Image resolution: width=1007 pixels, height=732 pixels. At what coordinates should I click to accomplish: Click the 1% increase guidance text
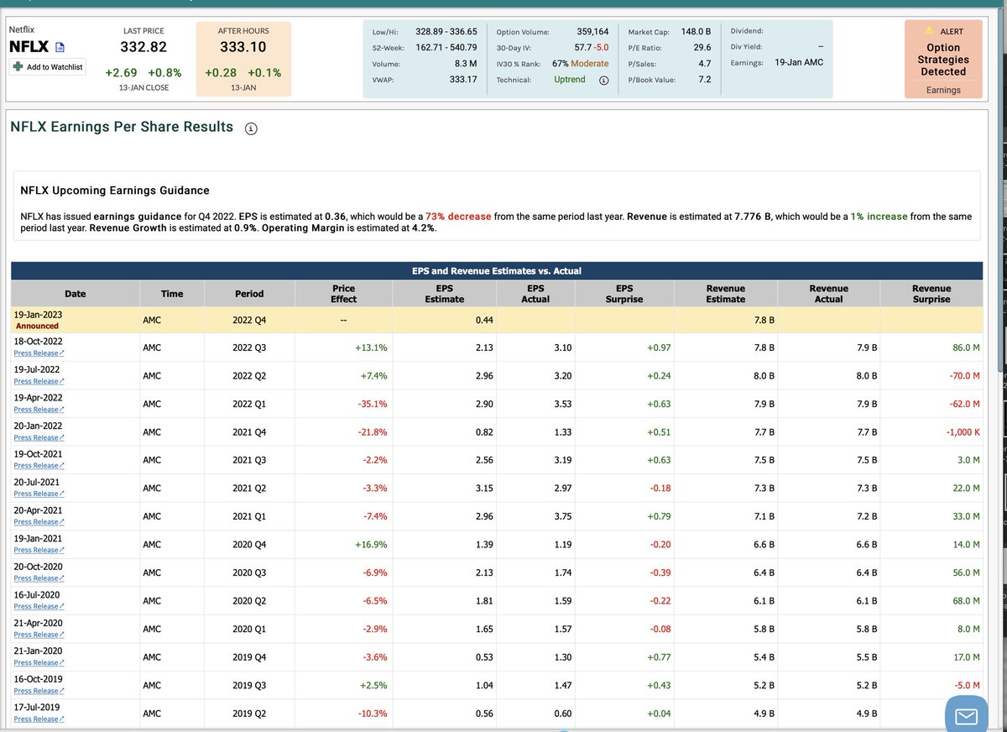tap(879, 217)
